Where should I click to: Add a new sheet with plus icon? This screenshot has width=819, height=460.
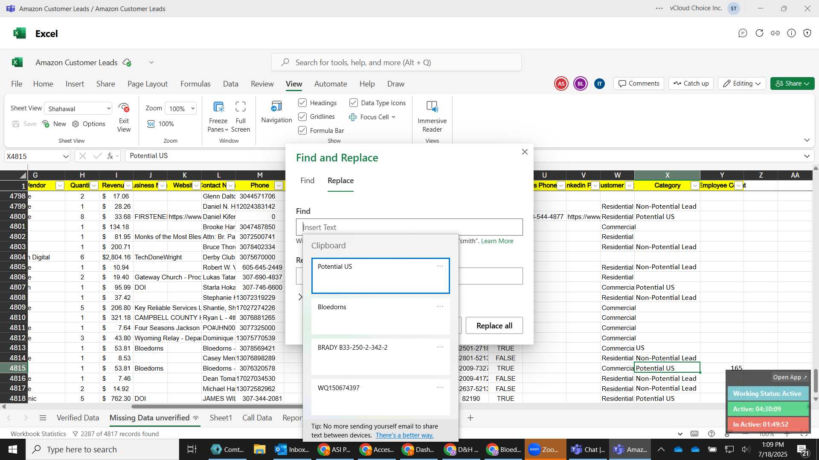click(x=470, y=418)
